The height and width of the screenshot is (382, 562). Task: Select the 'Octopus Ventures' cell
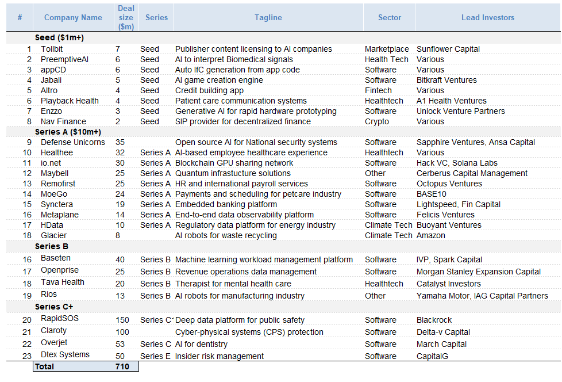pyautogui.click(x=449, y=184)
